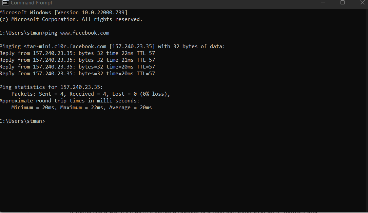Click the Microsoft Corporation copyright line
Viewport: 368px width, 213px height.
tap(71, 19)
